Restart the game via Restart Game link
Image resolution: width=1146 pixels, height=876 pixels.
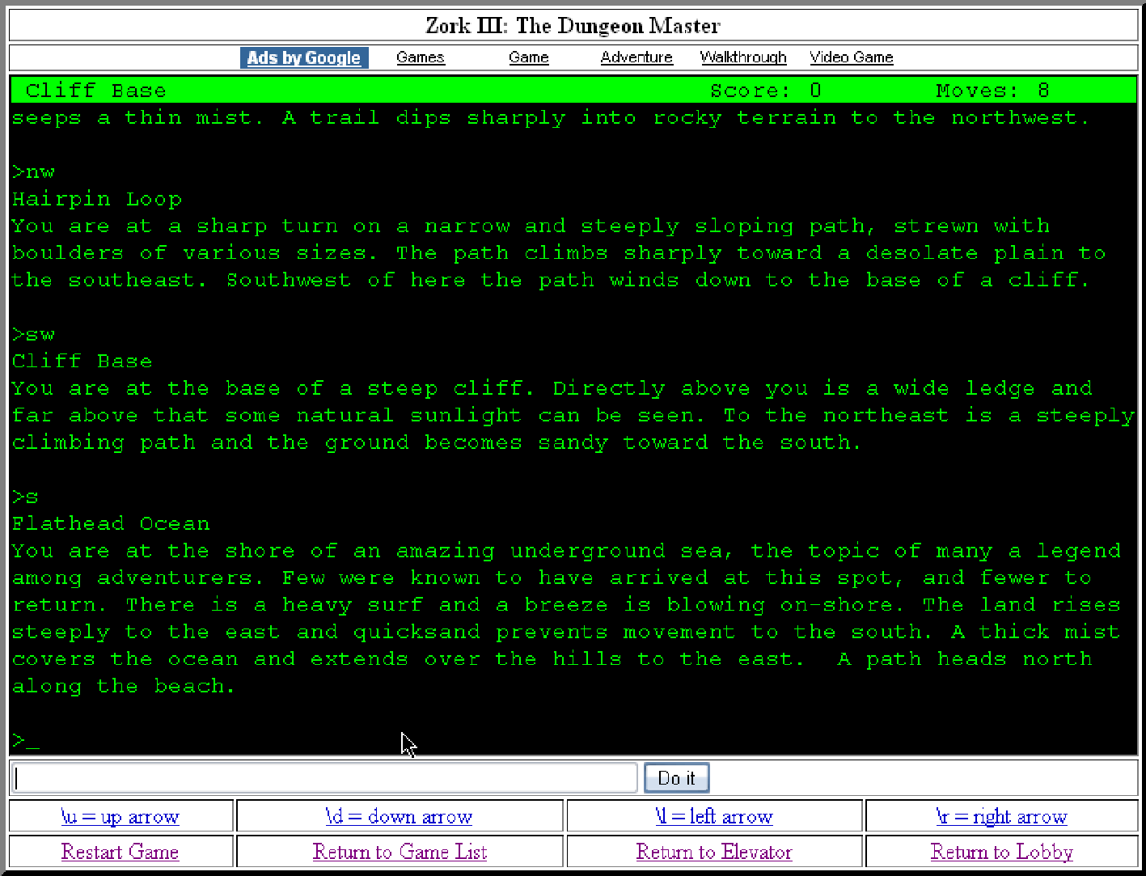click(120, 852)
